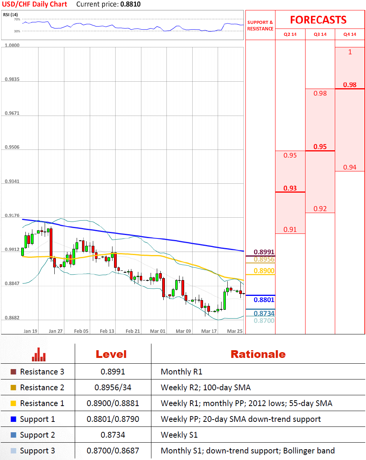This screenshot has height=460, width=366.
Task: Select the Q3 14 forecast column header
Action: (x=320, y=34)
